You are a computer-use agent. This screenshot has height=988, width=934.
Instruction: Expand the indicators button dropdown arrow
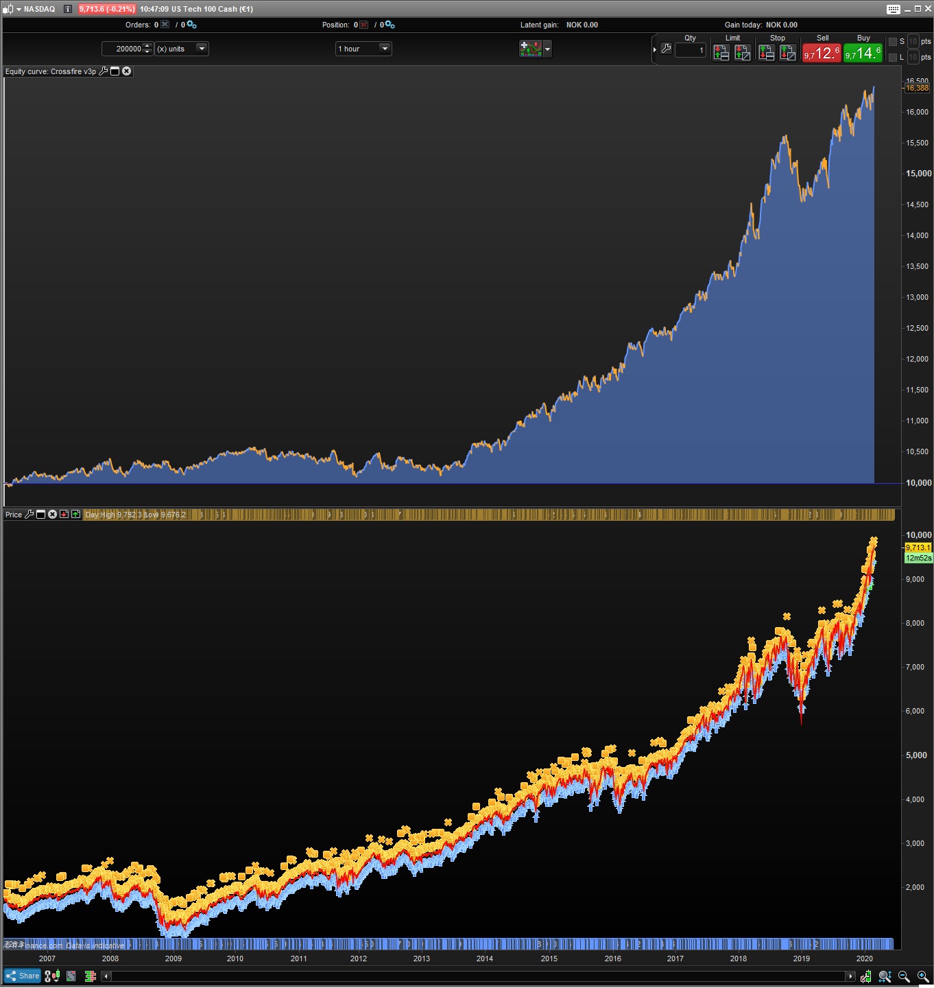(547, 49)
